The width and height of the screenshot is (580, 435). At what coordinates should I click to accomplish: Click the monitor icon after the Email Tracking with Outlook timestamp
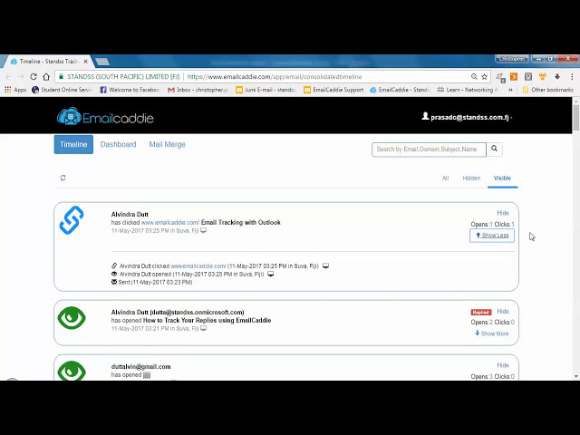(x=203, y=230)
